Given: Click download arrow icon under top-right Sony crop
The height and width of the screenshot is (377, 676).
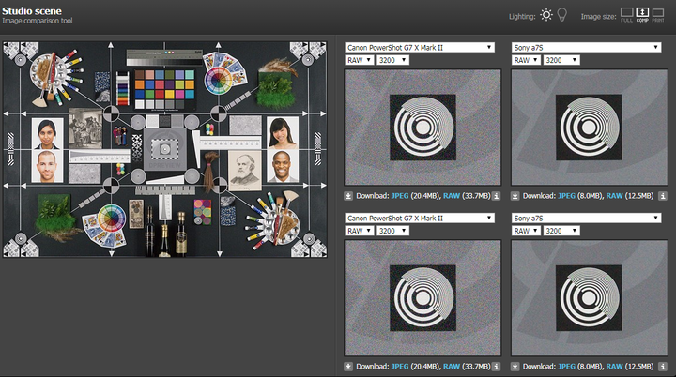Looking at the screenshot, I should point(515,196).
